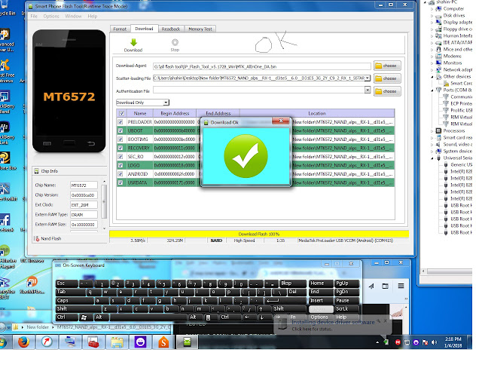Uncheck the PRELOADER partition checkbox
Image resolution: width=482 pixels, height=386 pixels.
click(x=120, y=122)
